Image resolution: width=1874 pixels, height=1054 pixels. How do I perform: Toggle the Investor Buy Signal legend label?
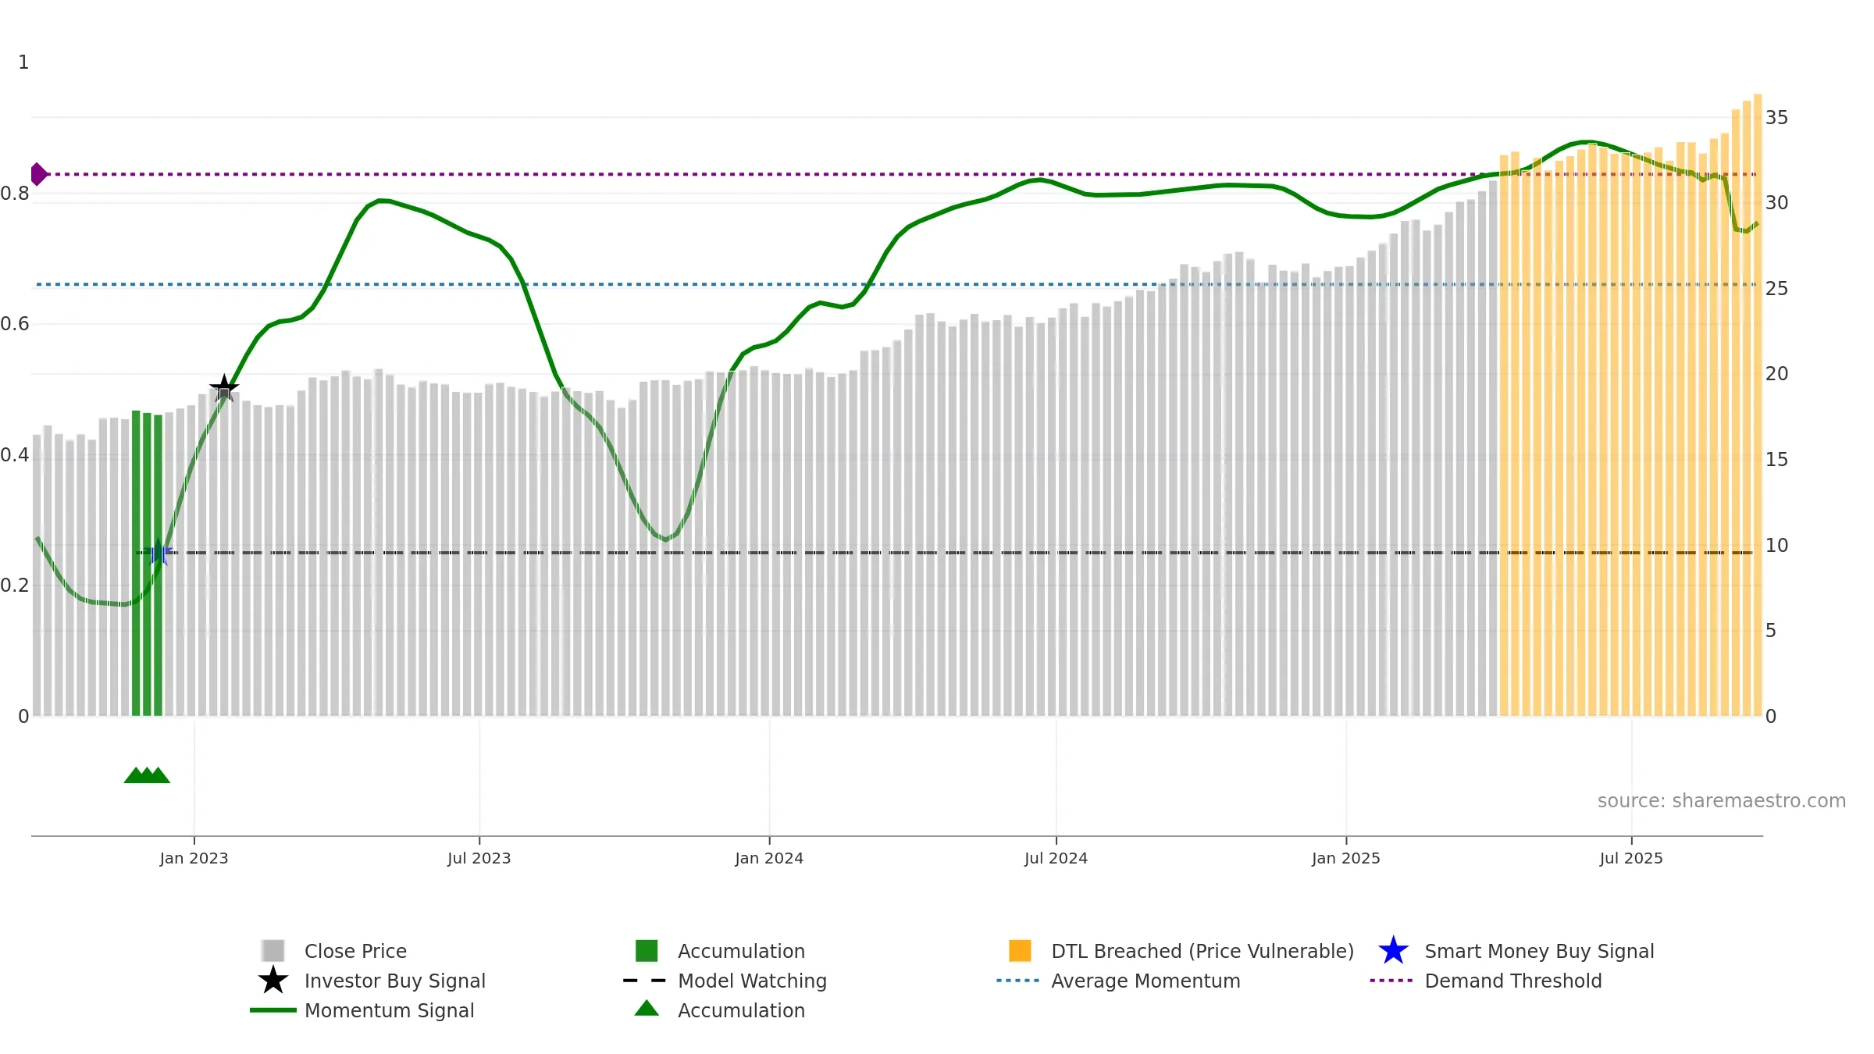395,981
